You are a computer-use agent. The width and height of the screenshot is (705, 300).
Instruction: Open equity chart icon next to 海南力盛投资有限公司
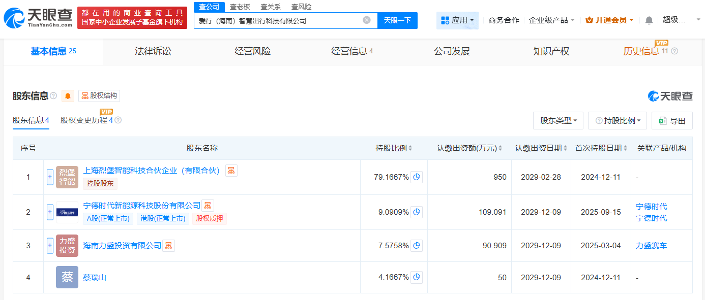pos(168,245)
